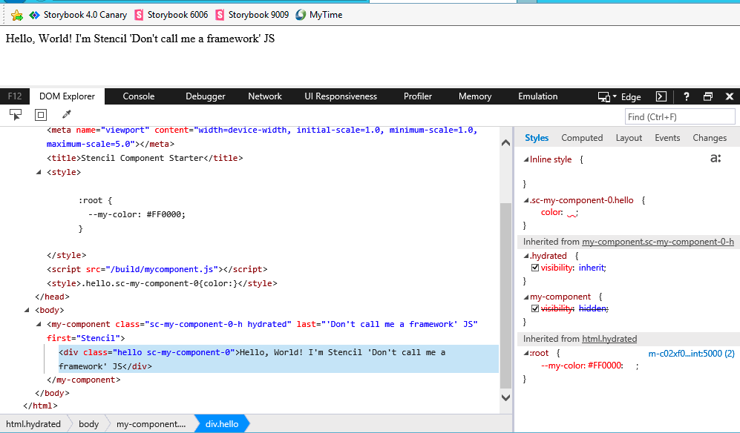
Task: Select the style .hello.sc-my-component-0 node
Action: click(x=162, y=283)
